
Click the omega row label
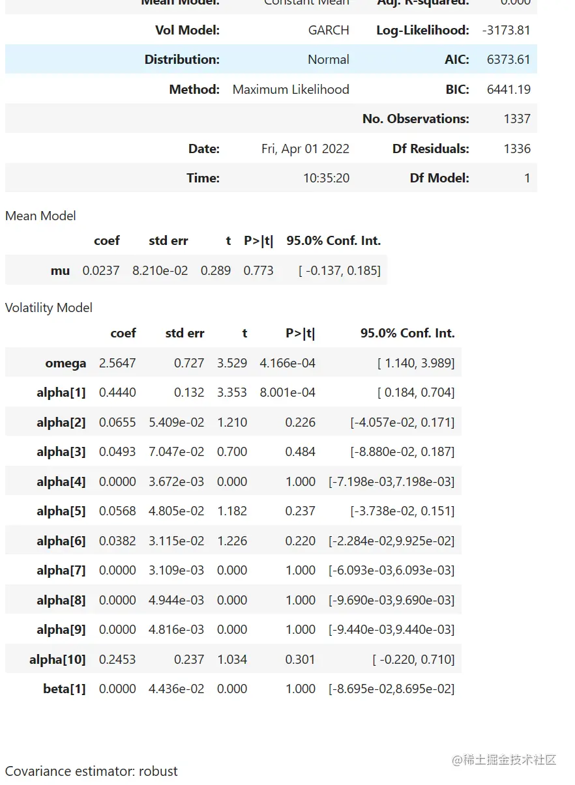point(65,363)
